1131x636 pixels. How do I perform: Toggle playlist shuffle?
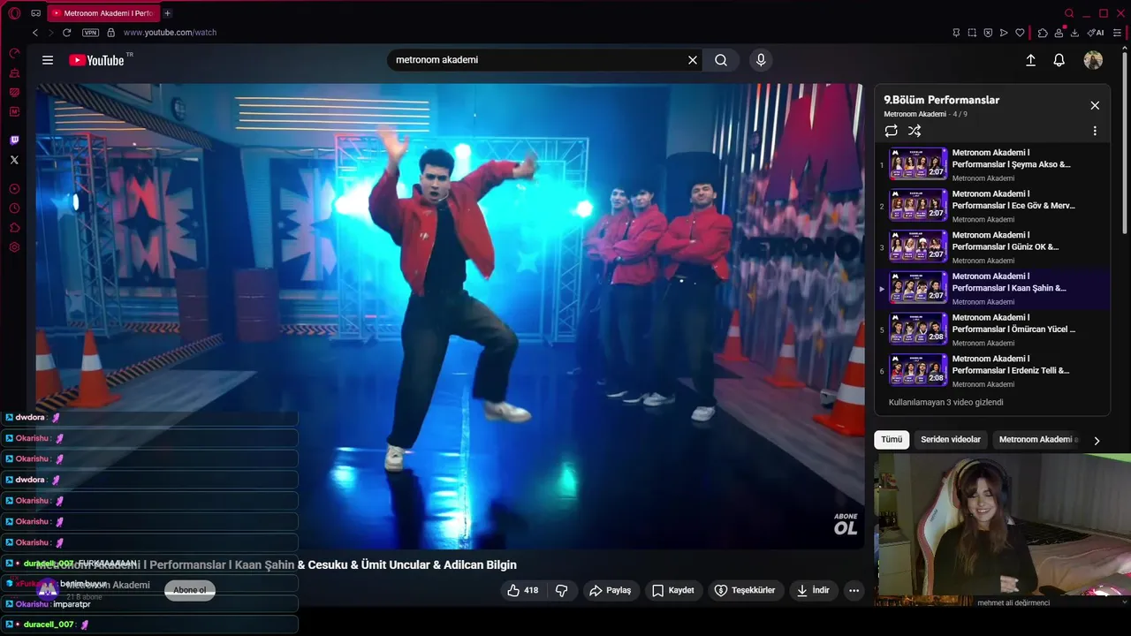point(915,131)
